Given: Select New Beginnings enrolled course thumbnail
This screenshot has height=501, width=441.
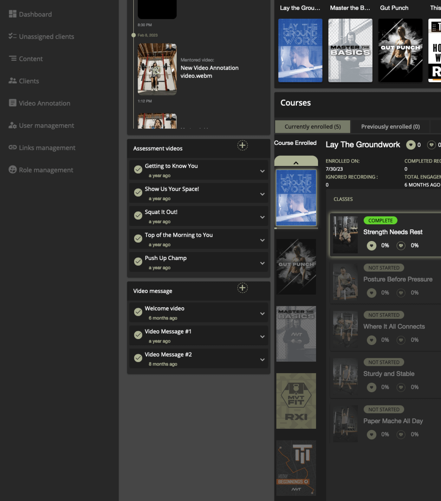Looking at the screenshot, I should click(296, 468).
